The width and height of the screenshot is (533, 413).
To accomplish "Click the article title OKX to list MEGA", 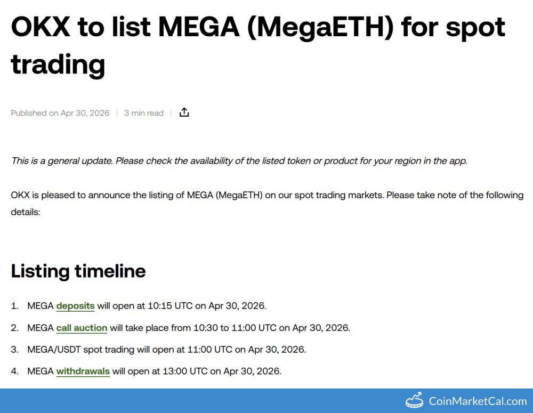I will pos(258,45).
